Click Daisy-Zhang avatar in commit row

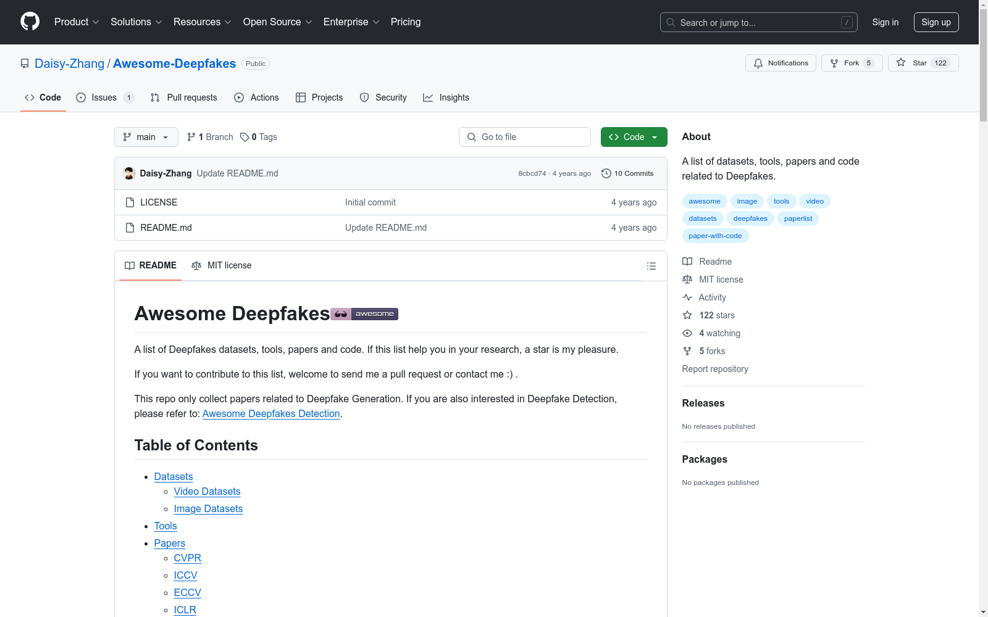click(129, 173)
